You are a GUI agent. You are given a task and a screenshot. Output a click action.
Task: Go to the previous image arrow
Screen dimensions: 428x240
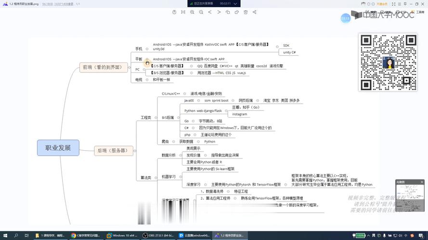point(210,12)
